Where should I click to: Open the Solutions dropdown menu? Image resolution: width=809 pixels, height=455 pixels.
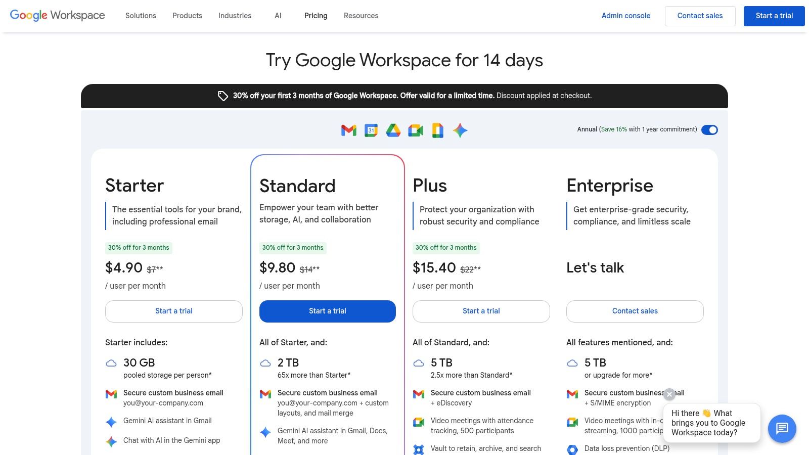click(140, 16)
